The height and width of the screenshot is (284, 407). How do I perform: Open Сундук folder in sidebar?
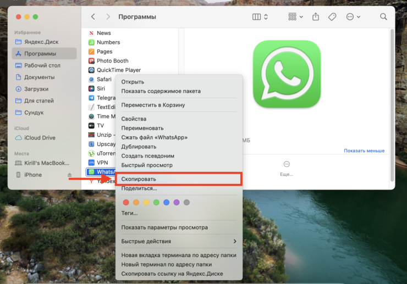[44, 113]
